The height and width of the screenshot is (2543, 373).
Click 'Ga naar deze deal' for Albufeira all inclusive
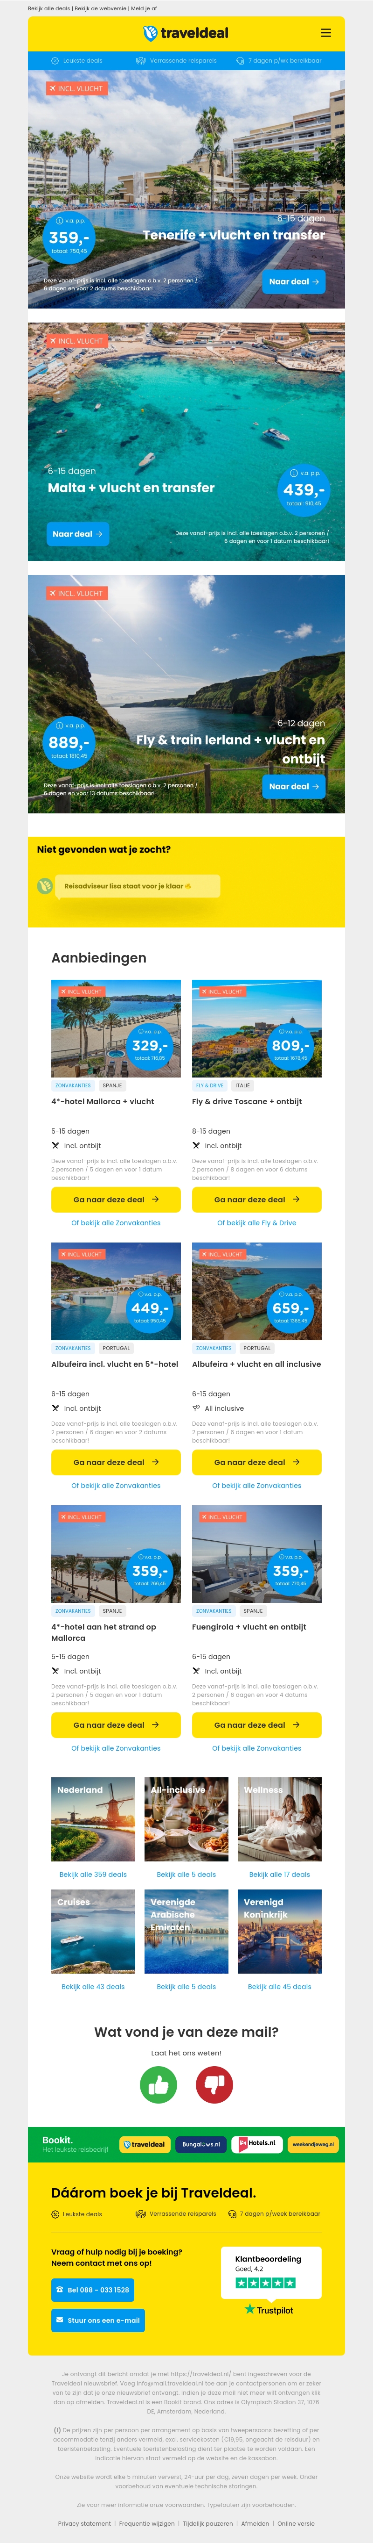(x=256, y=1462)
